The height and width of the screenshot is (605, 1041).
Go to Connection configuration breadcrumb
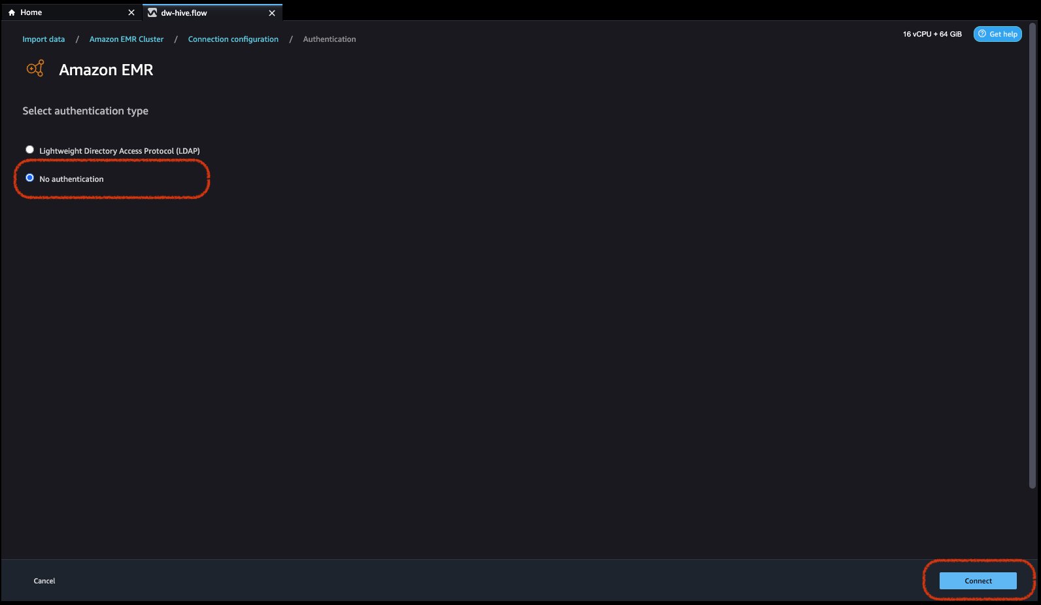(233, 39)
